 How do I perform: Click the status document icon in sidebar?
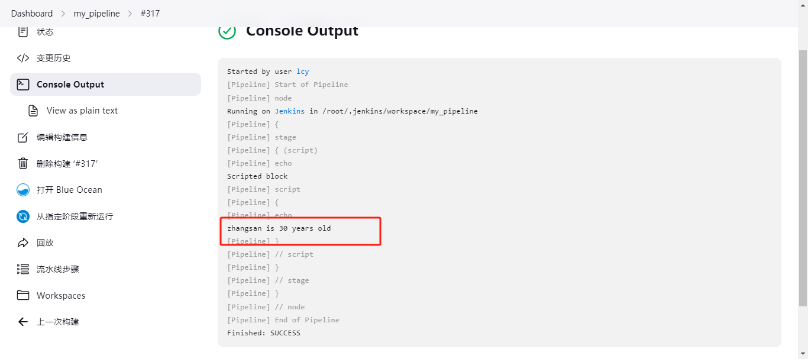point(23,32)
